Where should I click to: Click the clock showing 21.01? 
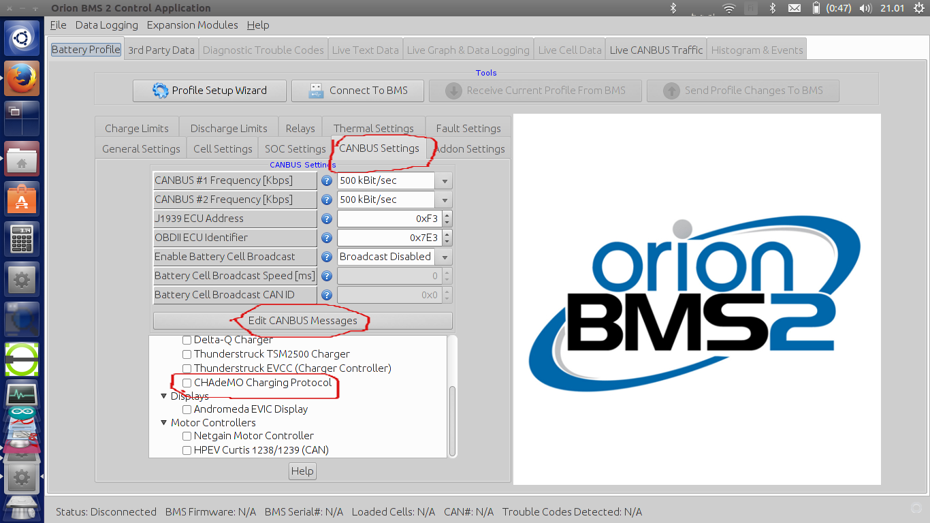pos(892,8)
